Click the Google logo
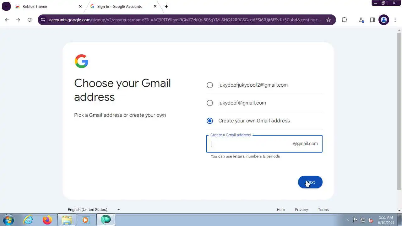 coord(82,61)
